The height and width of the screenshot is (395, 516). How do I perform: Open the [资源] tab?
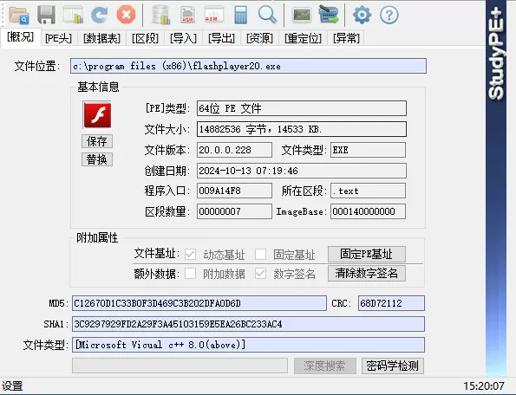click(259, 38)
